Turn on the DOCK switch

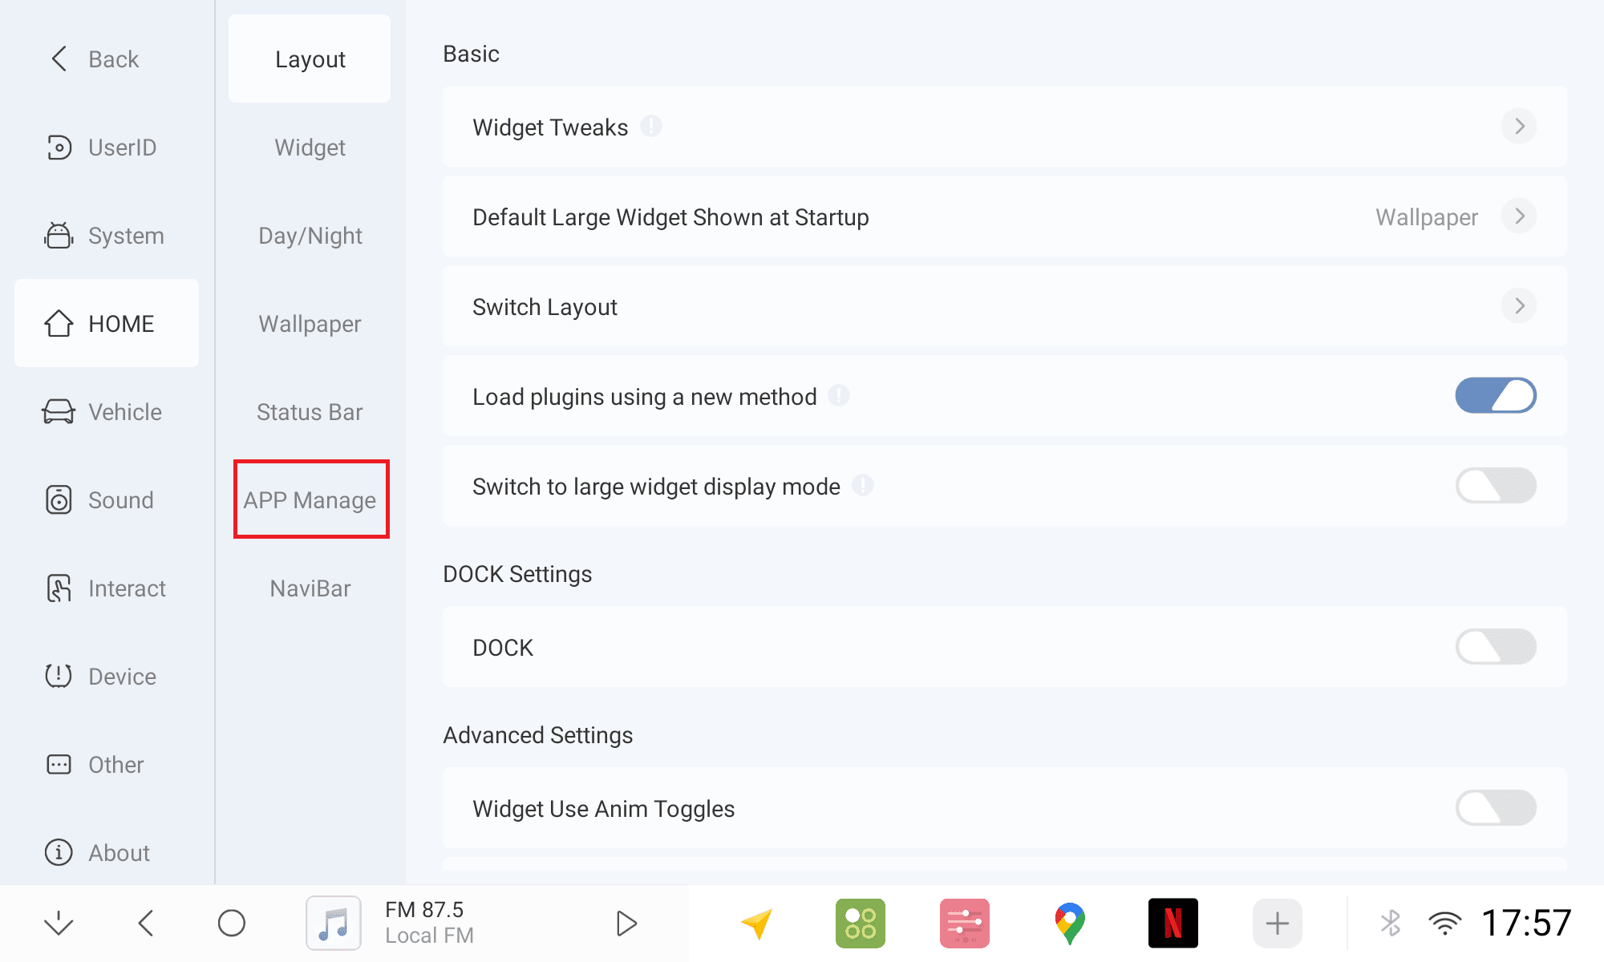[1495, 647]
